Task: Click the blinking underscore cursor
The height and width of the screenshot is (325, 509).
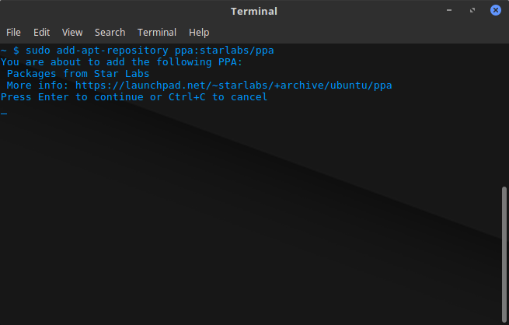Action: pyautogui.click(x=4, y=114)
